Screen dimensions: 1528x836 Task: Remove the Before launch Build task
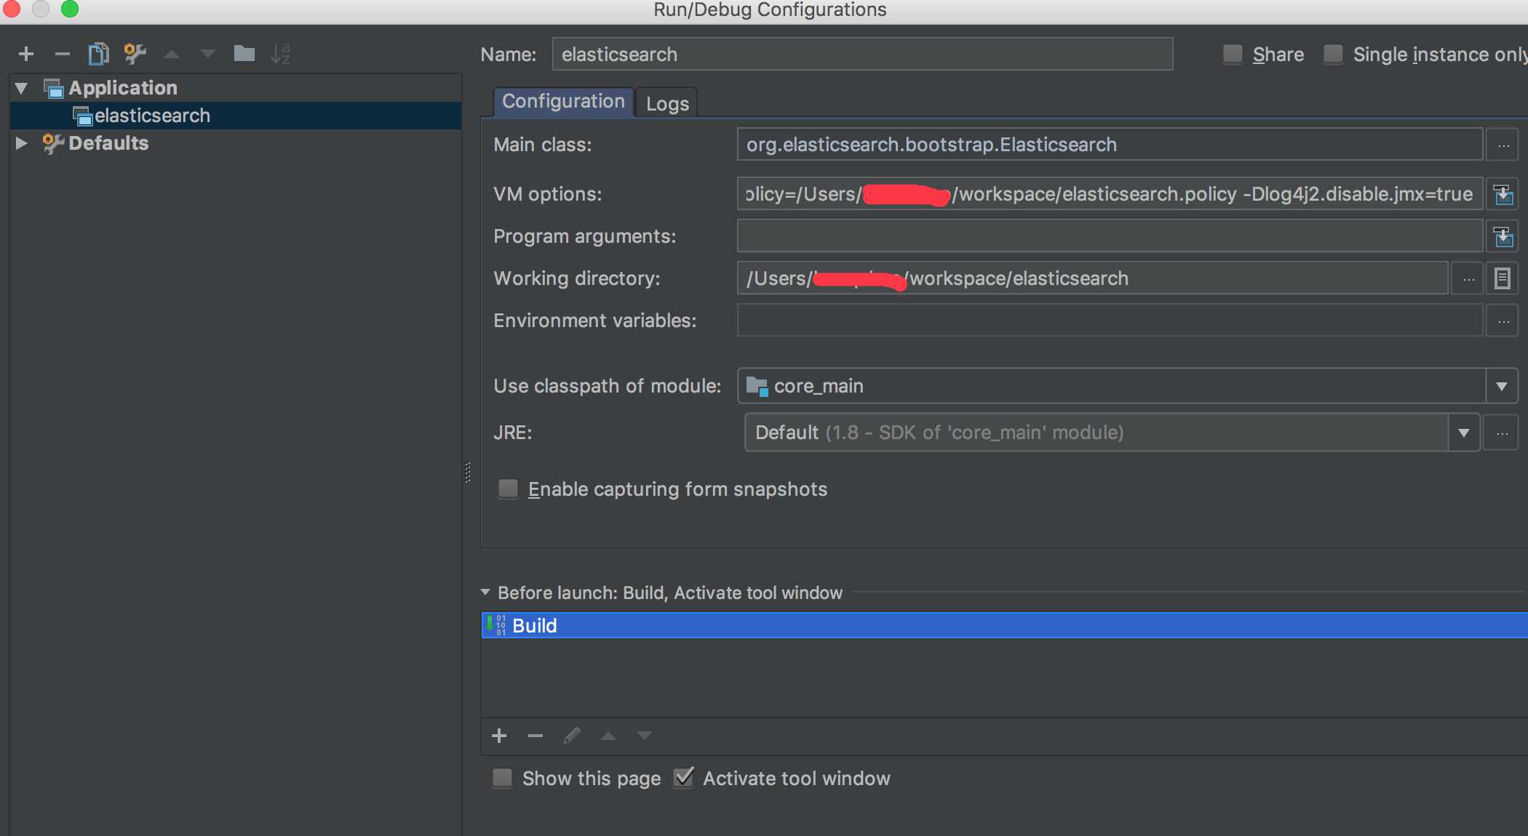(x=536, y=736)
